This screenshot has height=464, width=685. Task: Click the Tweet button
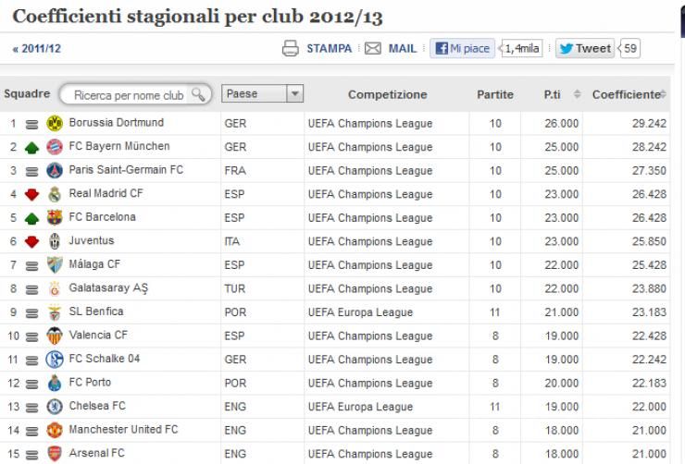pyautogui.click(x=585, y=48)
